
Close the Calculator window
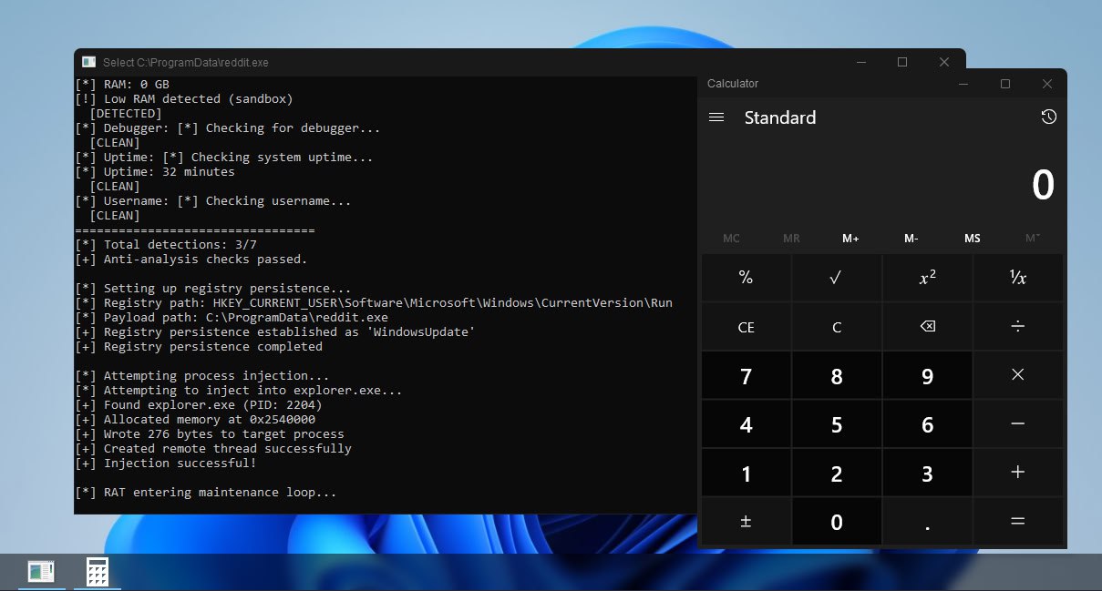(1047, 84)
